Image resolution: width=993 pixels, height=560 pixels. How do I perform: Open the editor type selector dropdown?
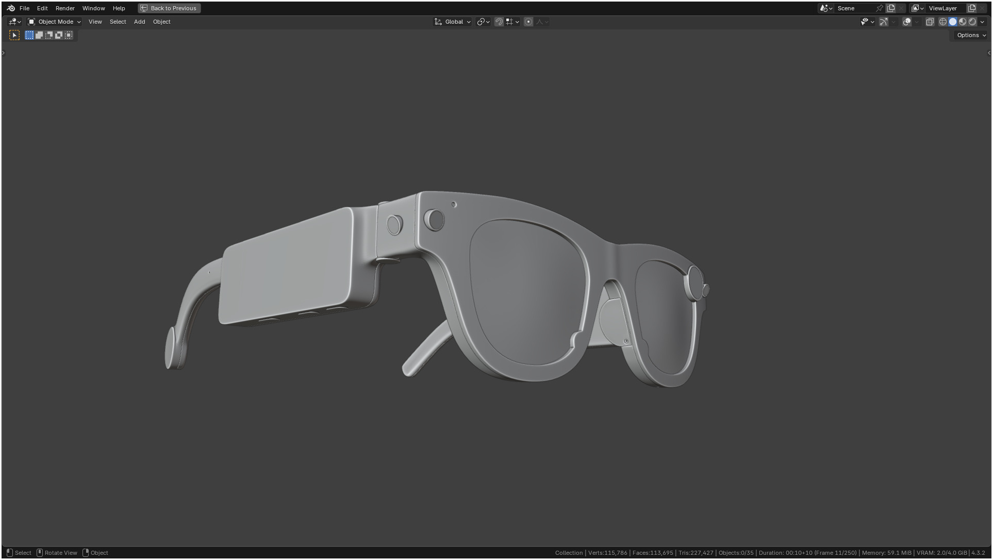(14, 22)
